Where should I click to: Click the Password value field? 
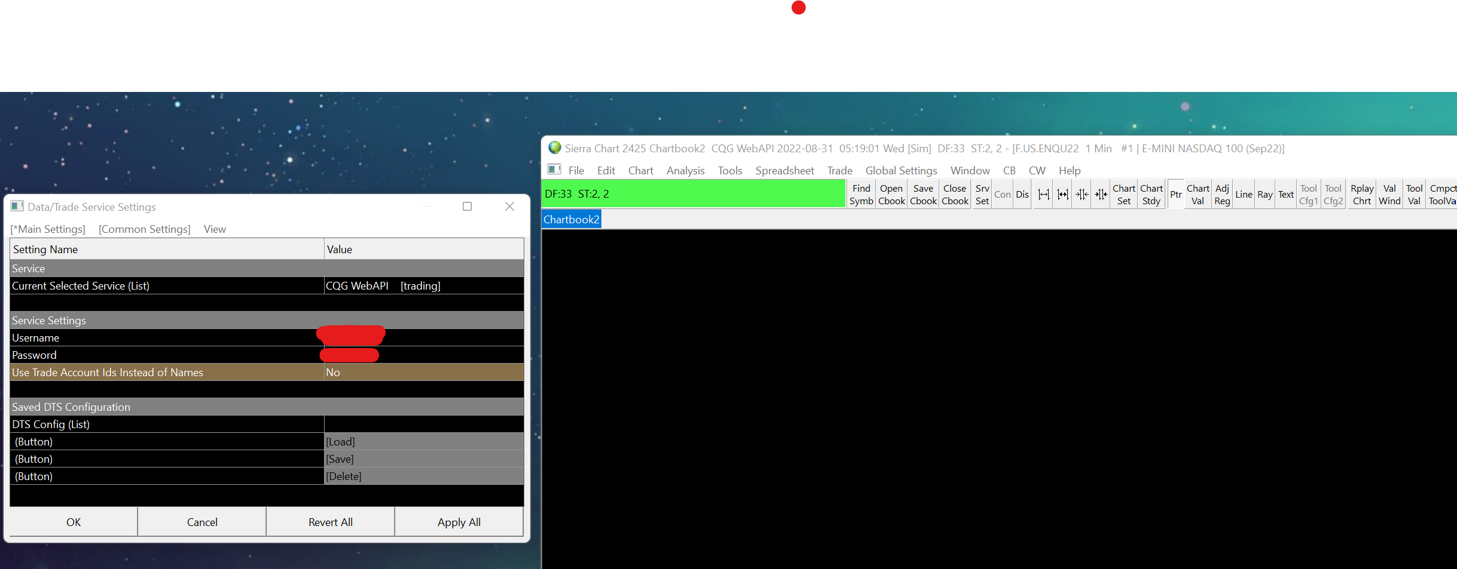click(x=424, y=355)
